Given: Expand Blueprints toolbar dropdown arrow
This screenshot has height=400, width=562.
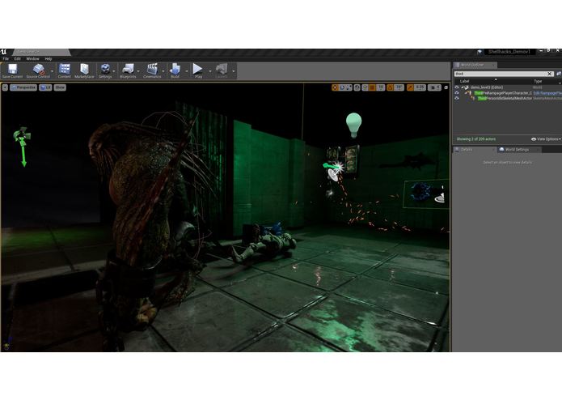Looking at the screenshot, I should tap(139, 71).
